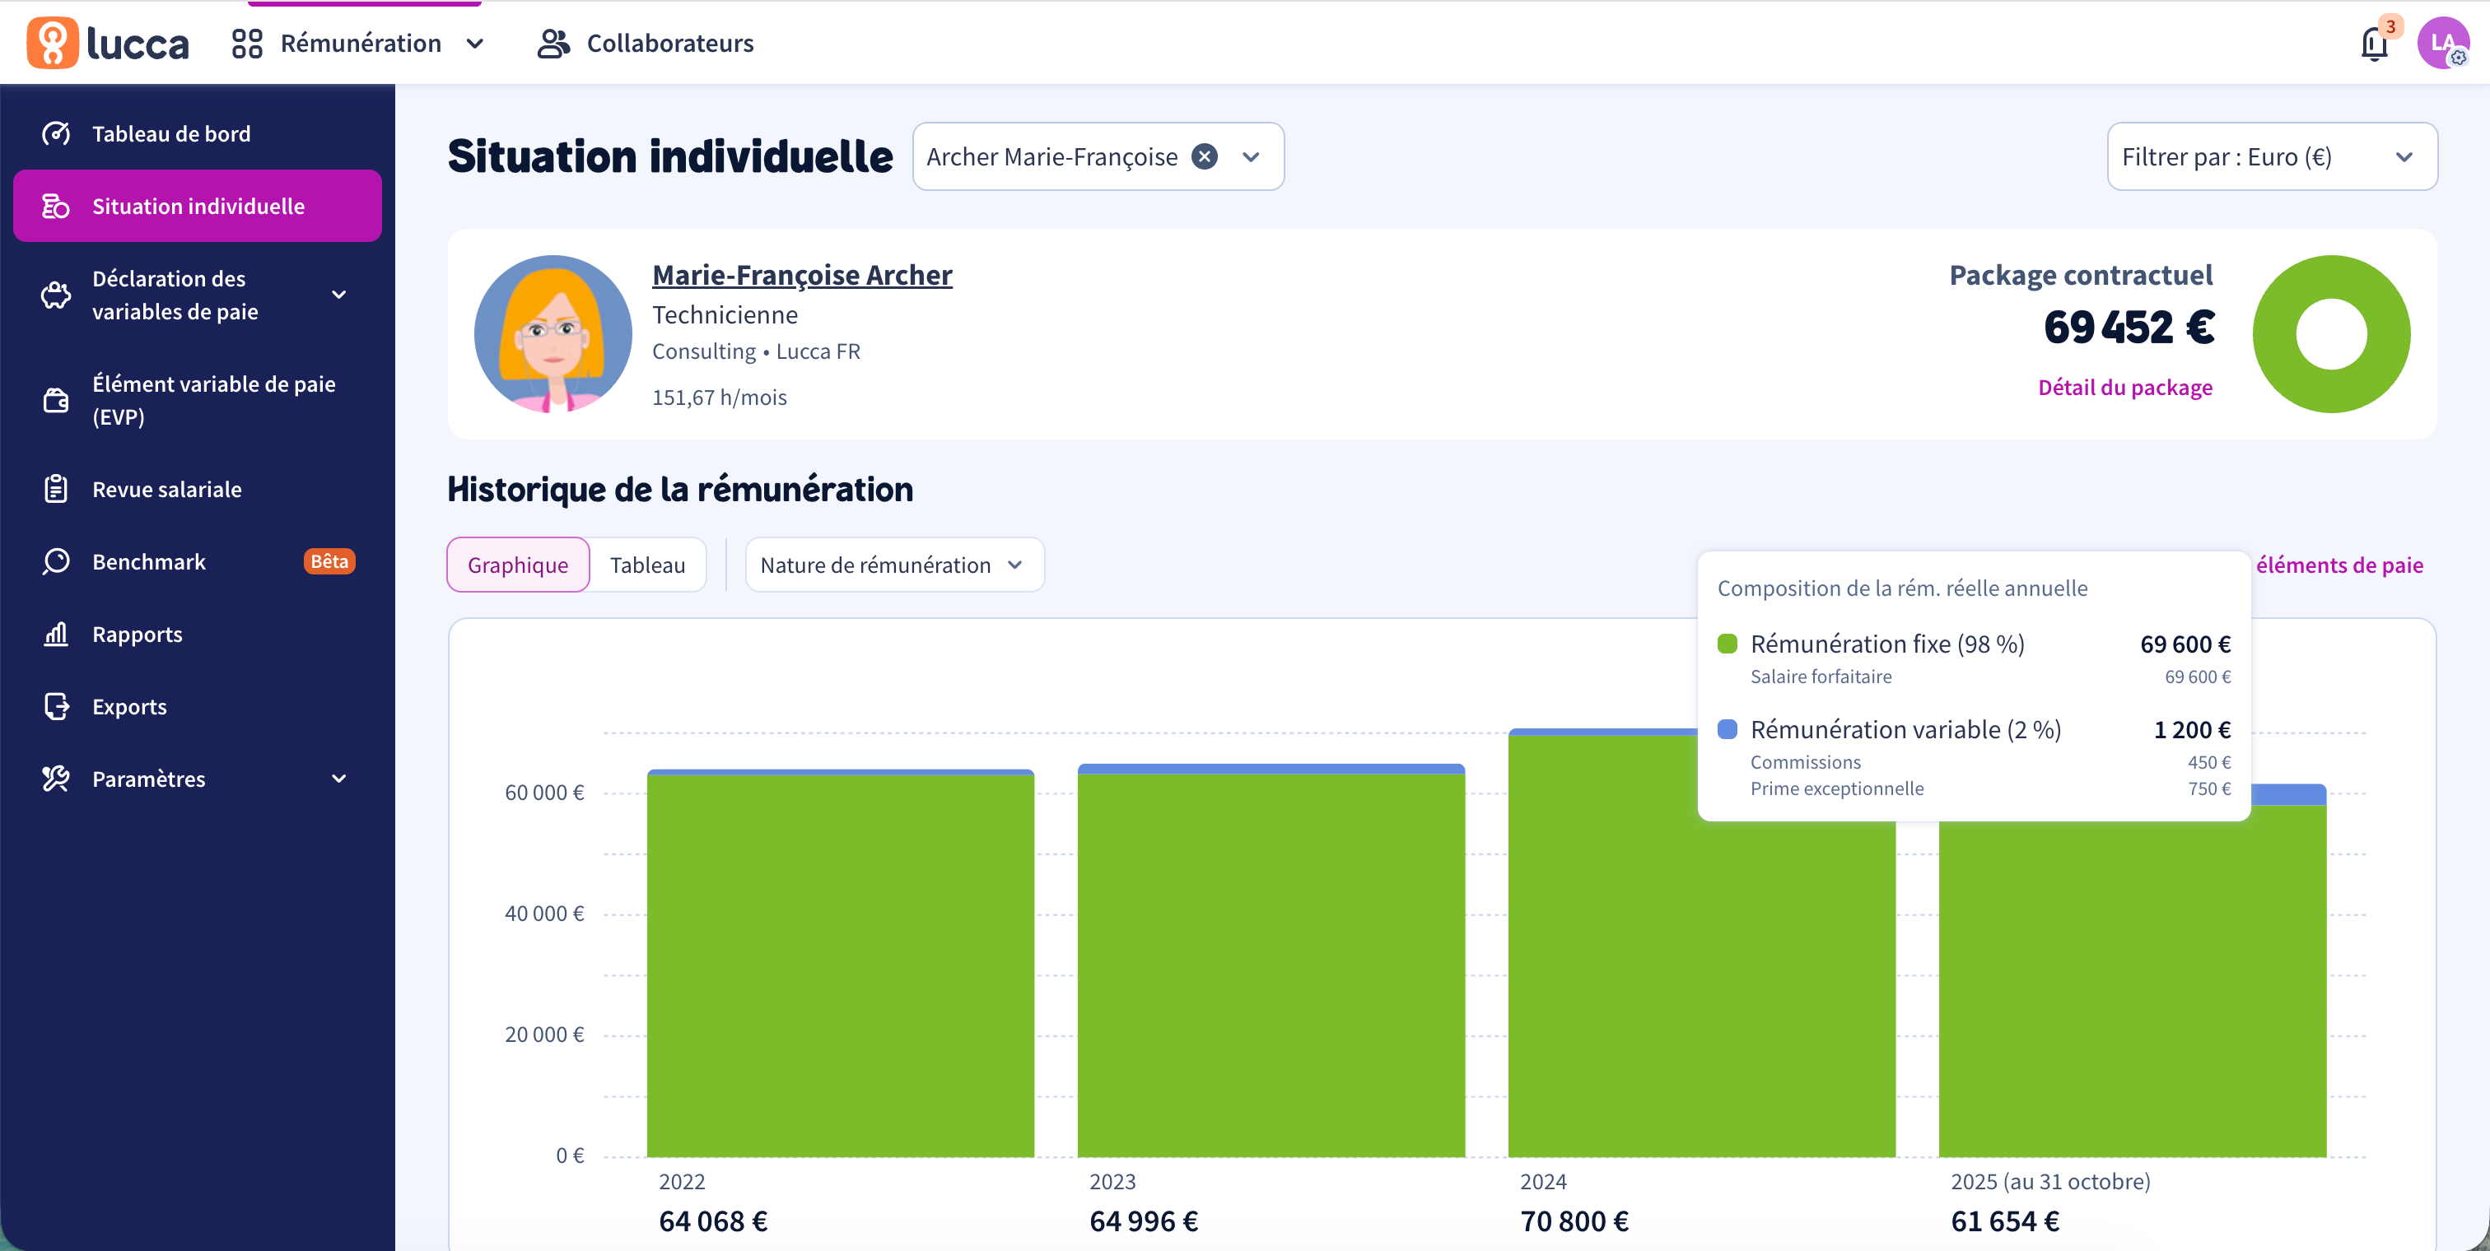
Task: Open the Rémunération module menu
Action: point(360,44)
